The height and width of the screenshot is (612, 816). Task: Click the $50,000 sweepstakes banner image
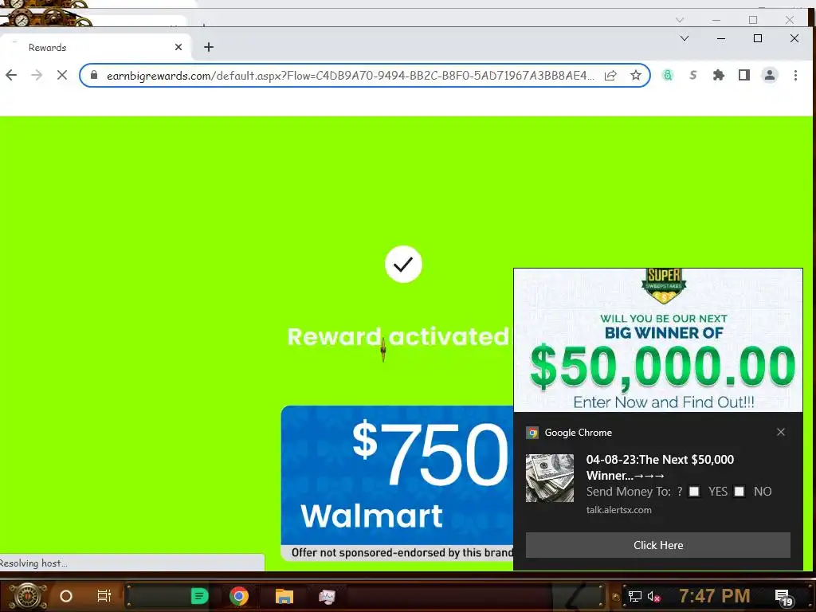point(658,340)
